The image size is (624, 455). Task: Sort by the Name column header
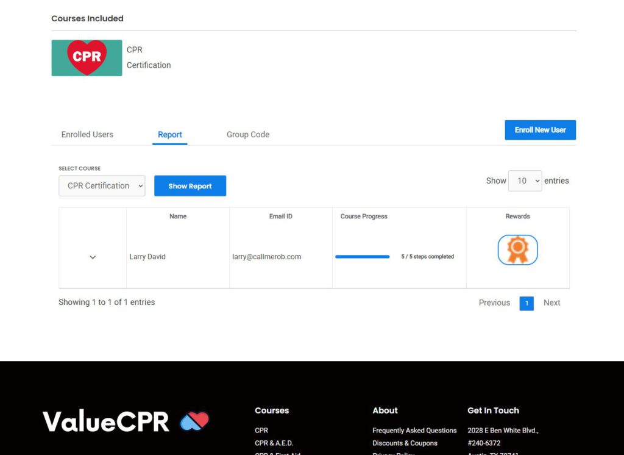(178, 217)
